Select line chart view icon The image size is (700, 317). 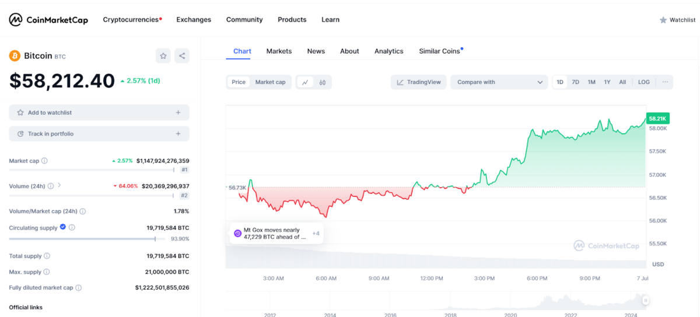305,82
